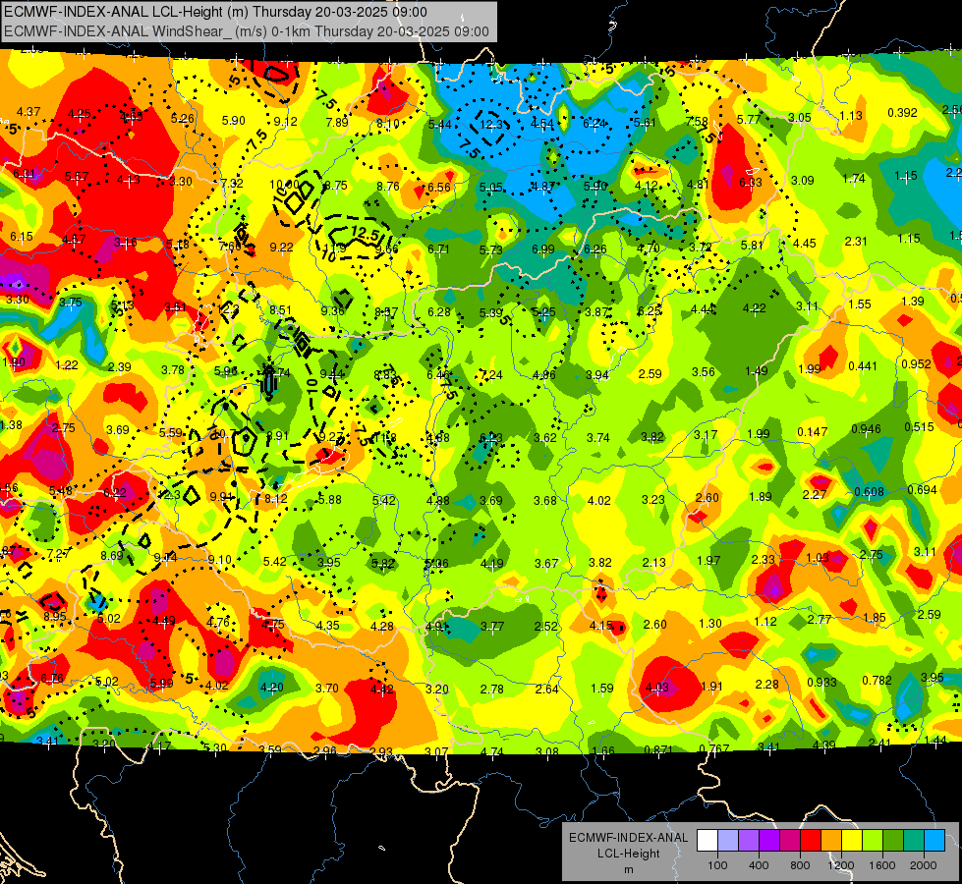Click the LCL-Height title line in header

tap(216, 12)
